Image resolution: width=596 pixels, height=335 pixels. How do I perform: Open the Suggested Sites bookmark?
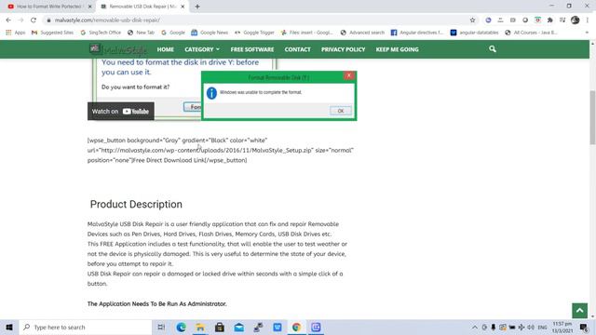coord(52,33)
